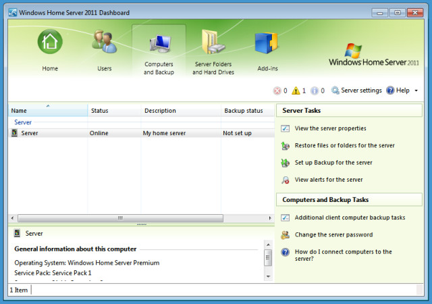Viewport: 432px width, 304px height.
Task: Click server icon in details pane
Action: click(x=17, y=233)
